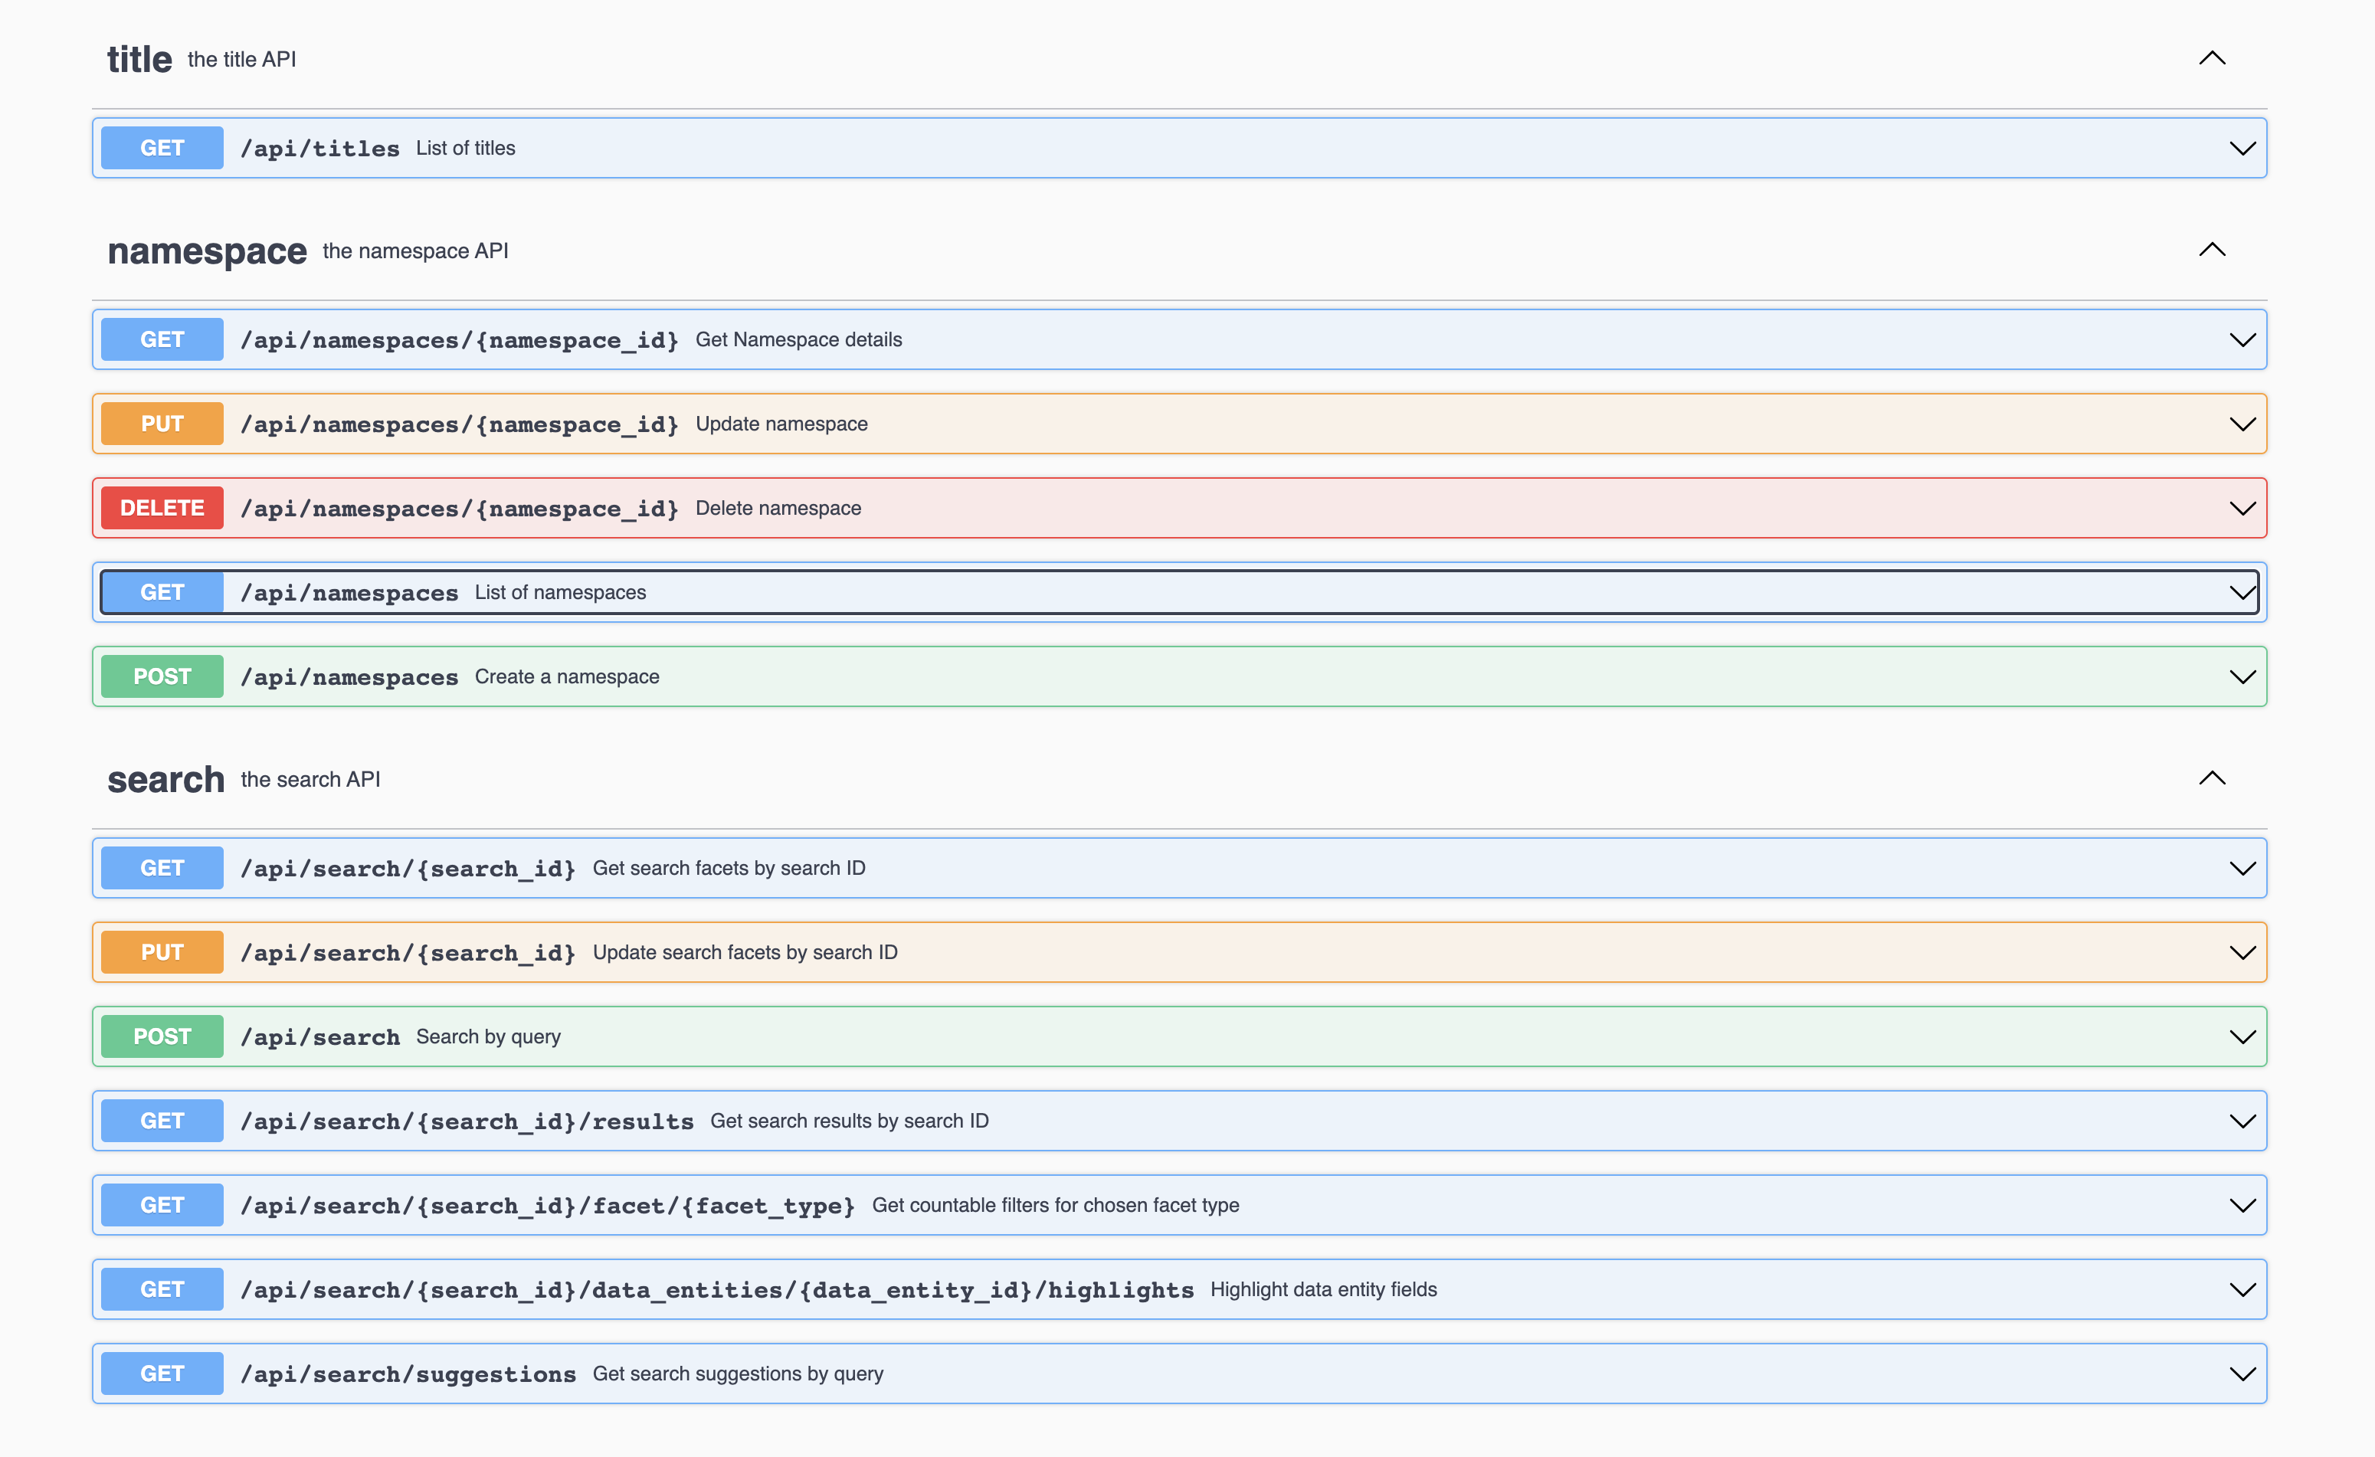Collapse the title API section chevron
Screen dimensions: 2375x1457
[2211, 59]
